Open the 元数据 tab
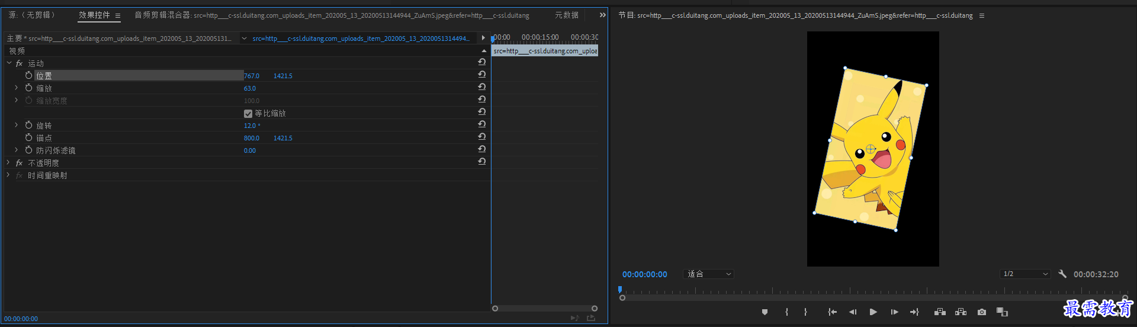The height and width of the screenshot is (327, 1137). tap(567, 15)
